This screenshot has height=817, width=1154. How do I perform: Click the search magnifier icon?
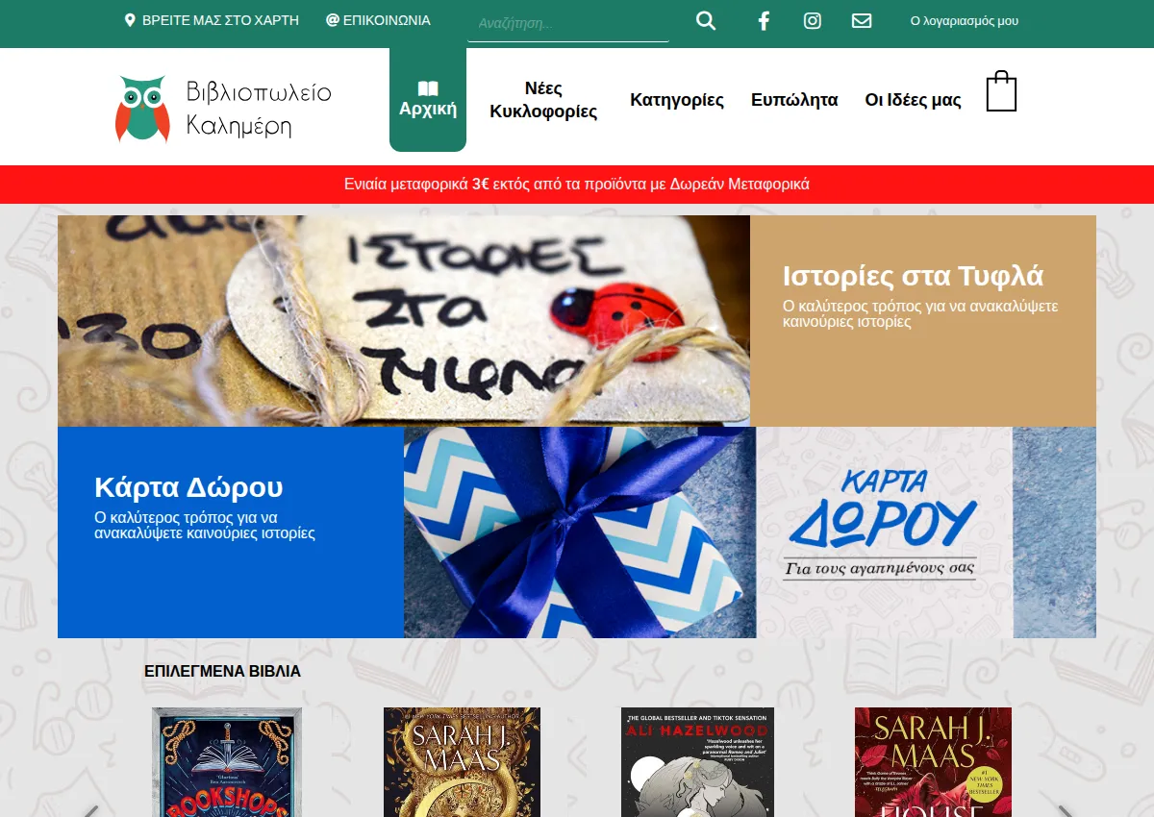pyautogui.click(x=706, y=21)
